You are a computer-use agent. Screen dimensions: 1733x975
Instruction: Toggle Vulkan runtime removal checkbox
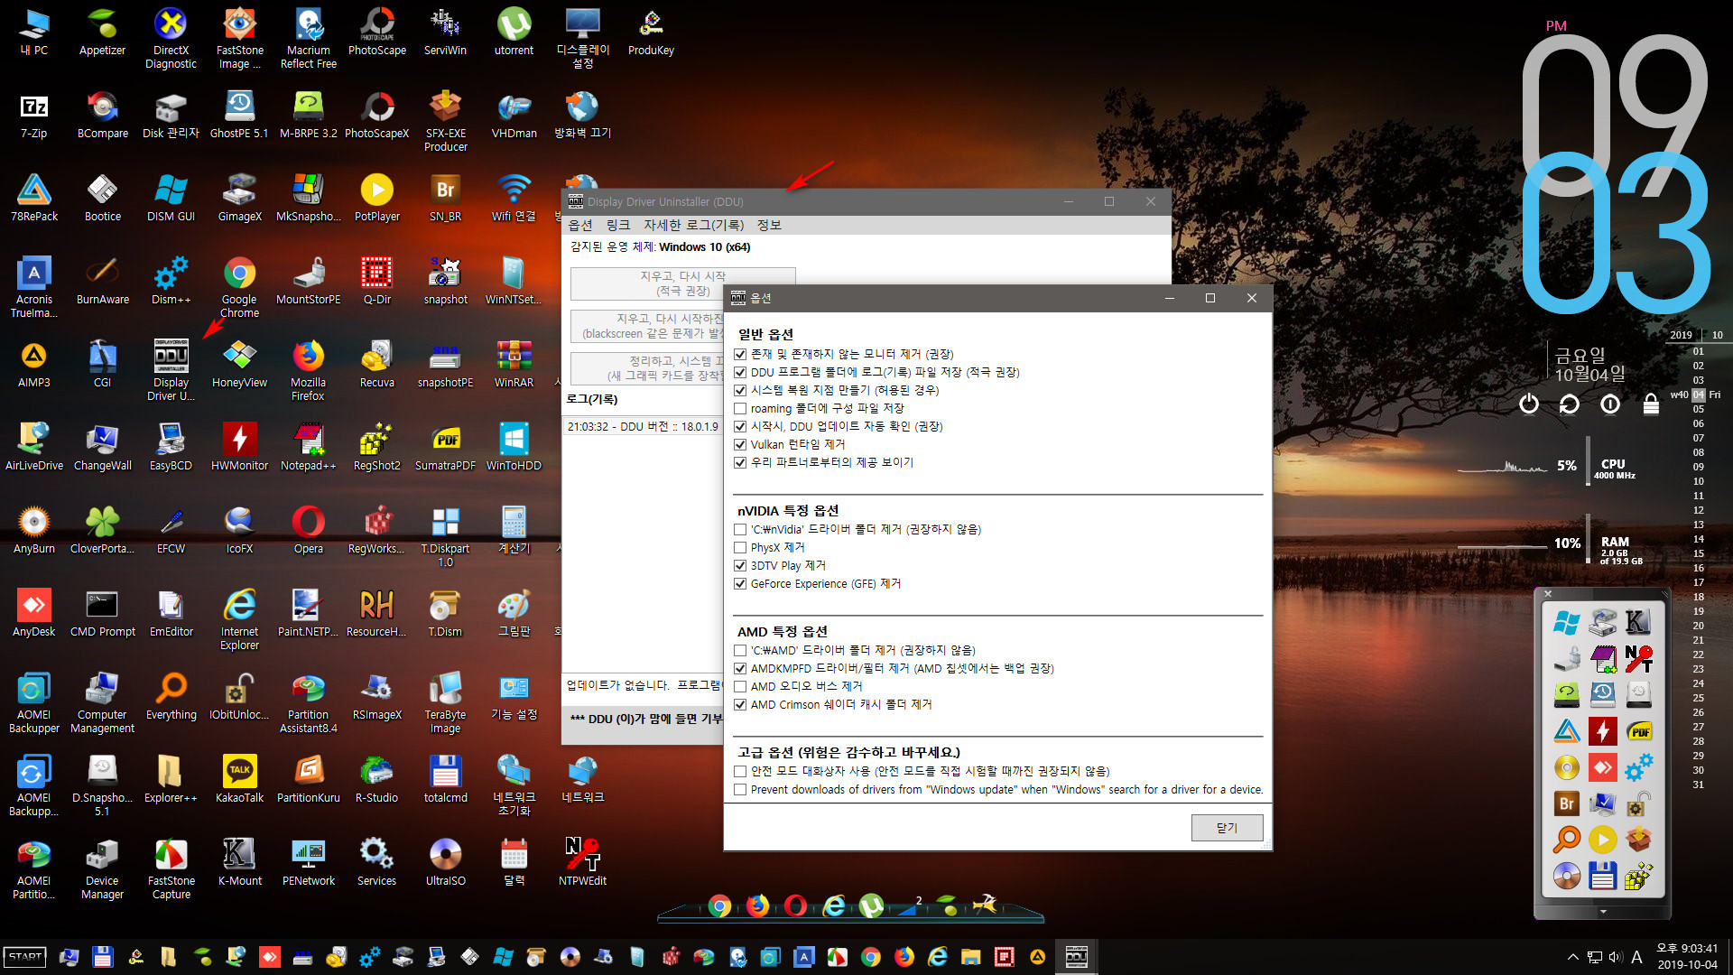(740, 444)
